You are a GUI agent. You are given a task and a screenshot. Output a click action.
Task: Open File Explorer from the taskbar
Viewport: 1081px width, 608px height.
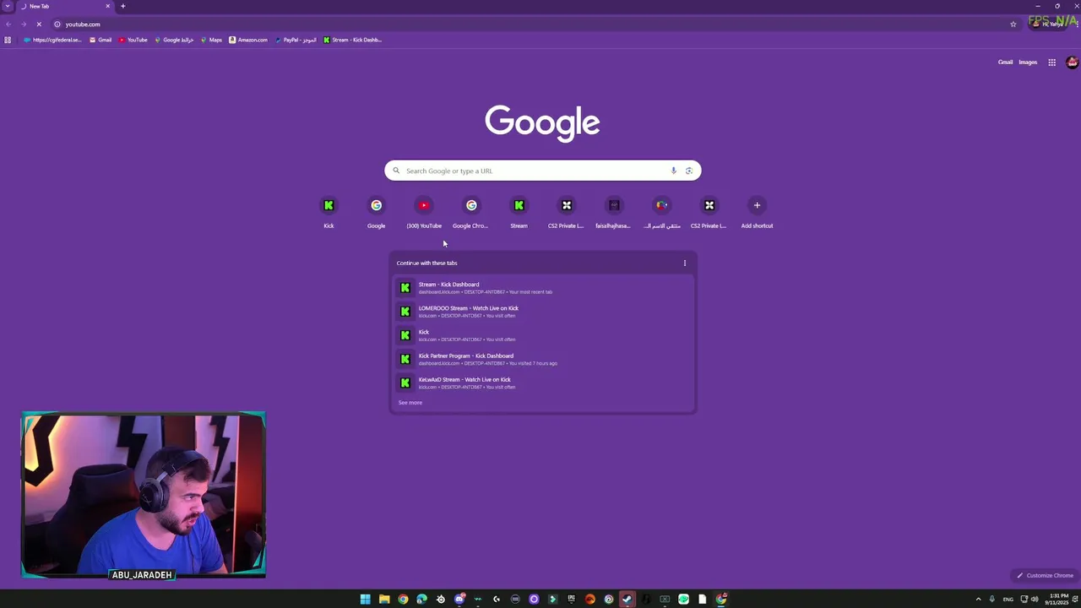click(384, 600)
